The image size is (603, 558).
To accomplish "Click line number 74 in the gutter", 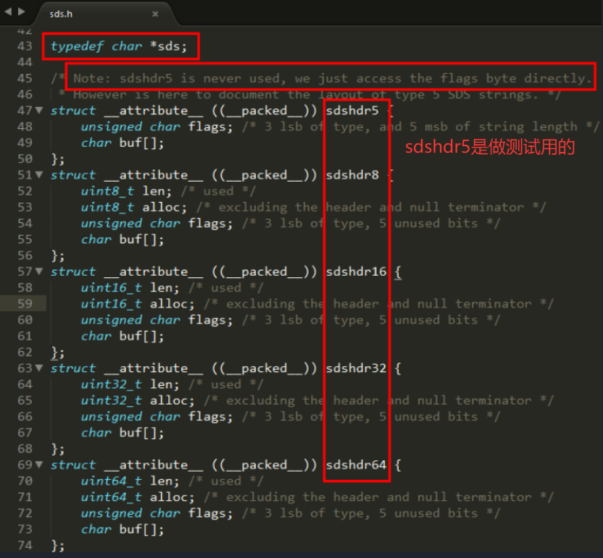I will pos(24,546).
